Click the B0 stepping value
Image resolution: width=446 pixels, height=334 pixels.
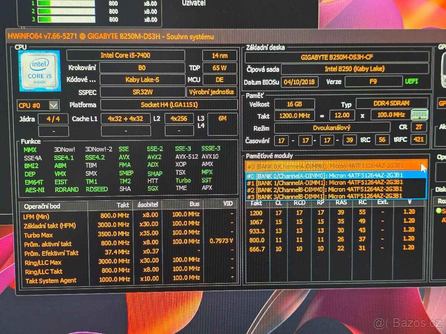point(142,68)
